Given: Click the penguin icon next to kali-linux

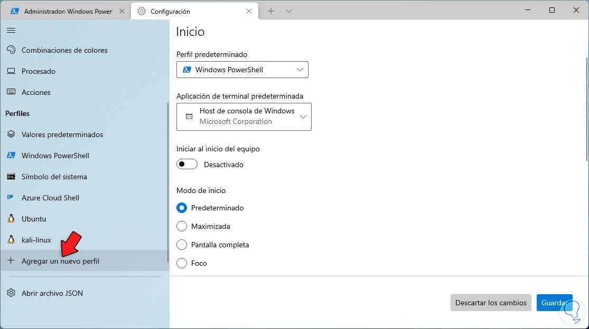Looking at the screenshot, I should (x=11, y=239).
